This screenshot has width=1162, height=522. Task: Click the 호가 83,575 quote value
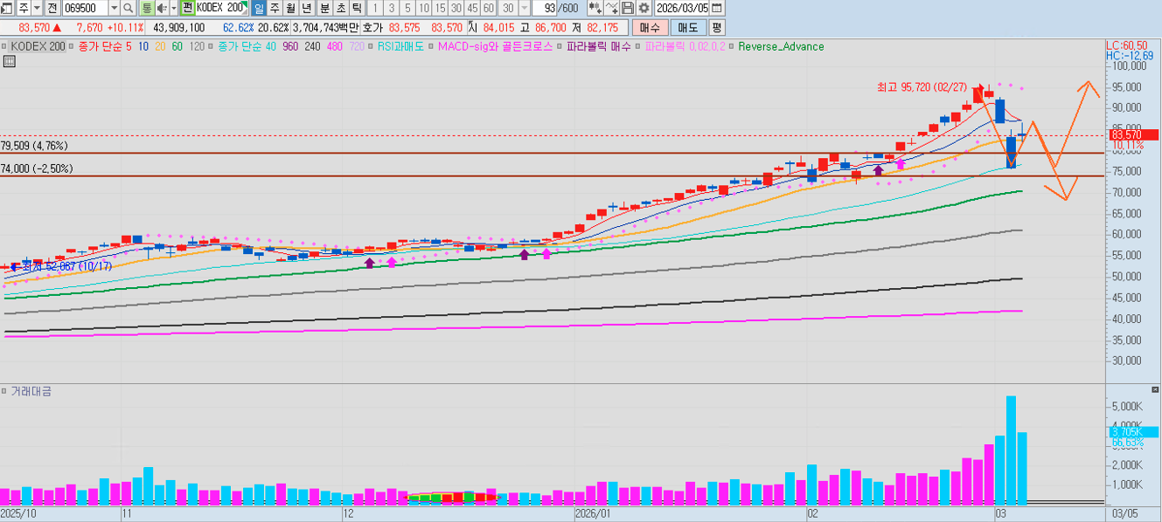(406, 28)
